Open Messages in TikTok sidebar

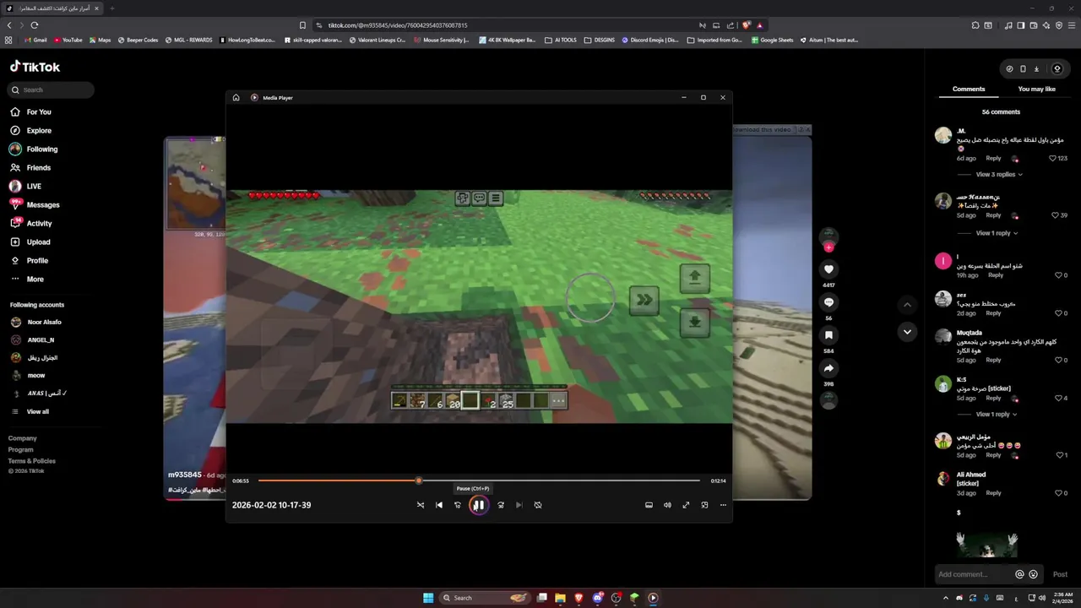click(x=34, y=204)
